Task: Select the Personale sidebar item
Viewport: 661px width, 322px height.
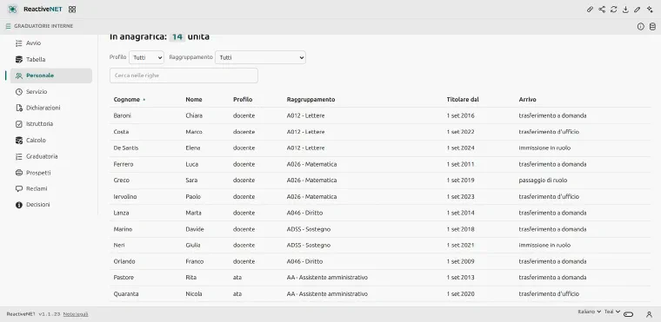Action: [51, 76]
